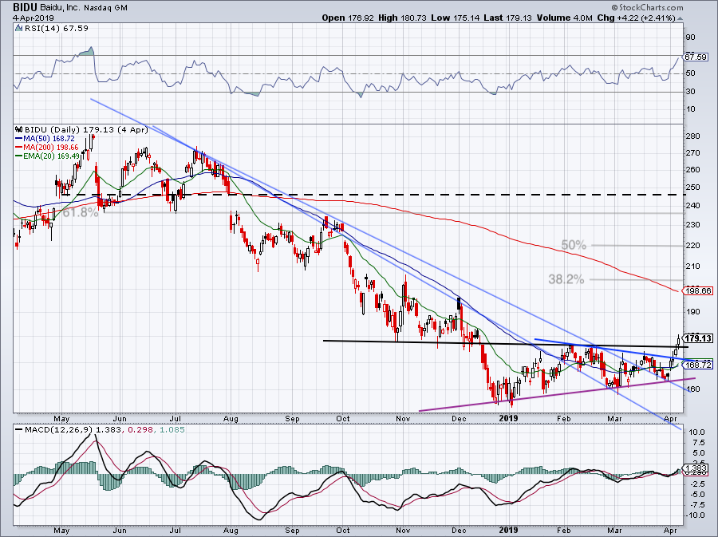Click the 38.2% Fibonacci retracement label
This screenshot has height=537, width=718.
click(566, 279)
